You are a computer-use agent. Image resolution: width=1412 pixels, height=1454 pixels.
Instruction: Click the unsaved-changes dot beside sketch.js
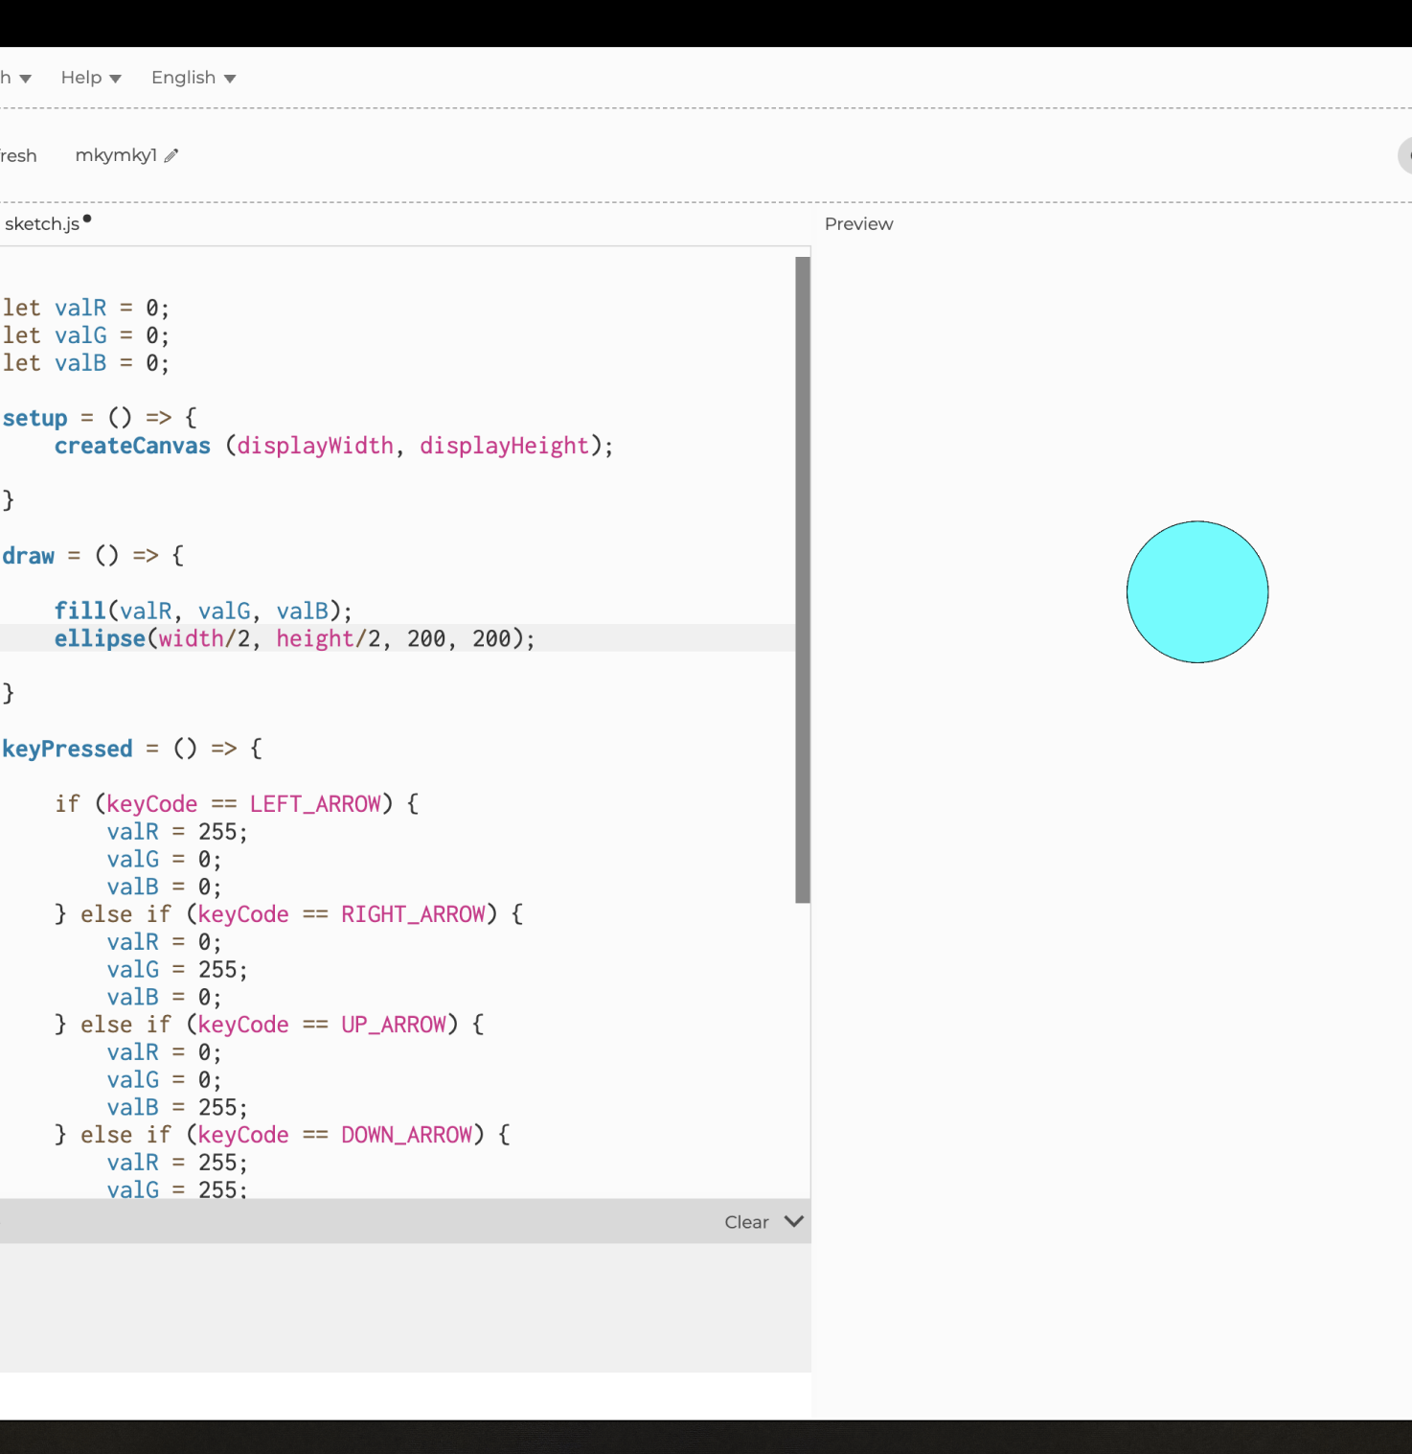pos(87,219)
